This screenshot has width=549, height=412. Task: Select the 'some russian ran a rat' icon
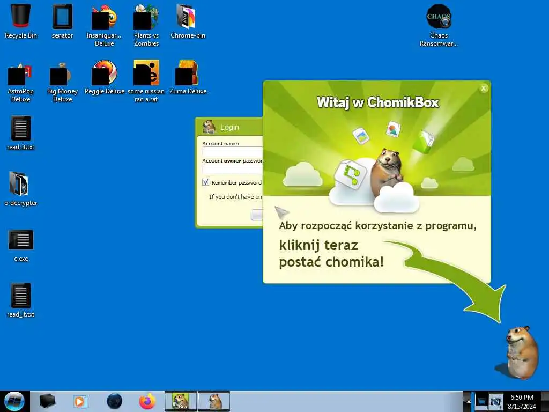tap(146, 82)
